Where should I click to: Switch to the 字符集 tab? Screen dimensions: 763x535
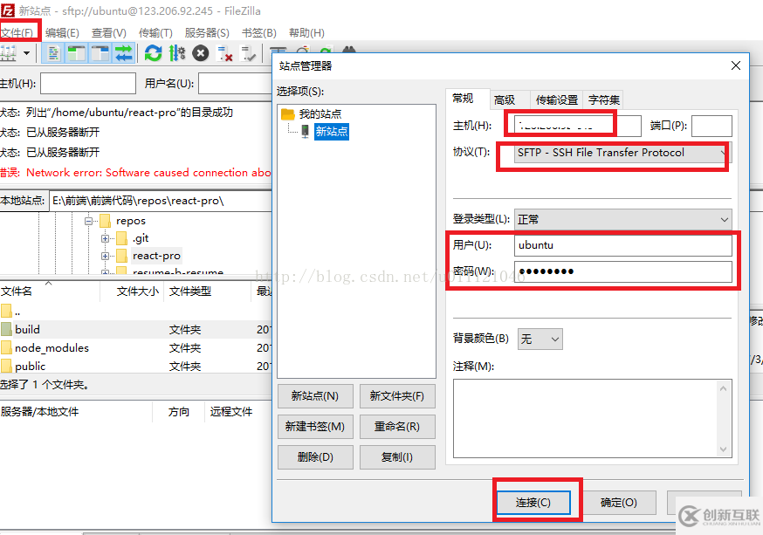[603, 100]
